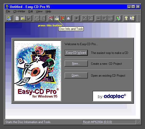Click the Cut scissors toolbar icon
Screen dimensions: 145x129
pyautogui.click(x=84, y=18)
